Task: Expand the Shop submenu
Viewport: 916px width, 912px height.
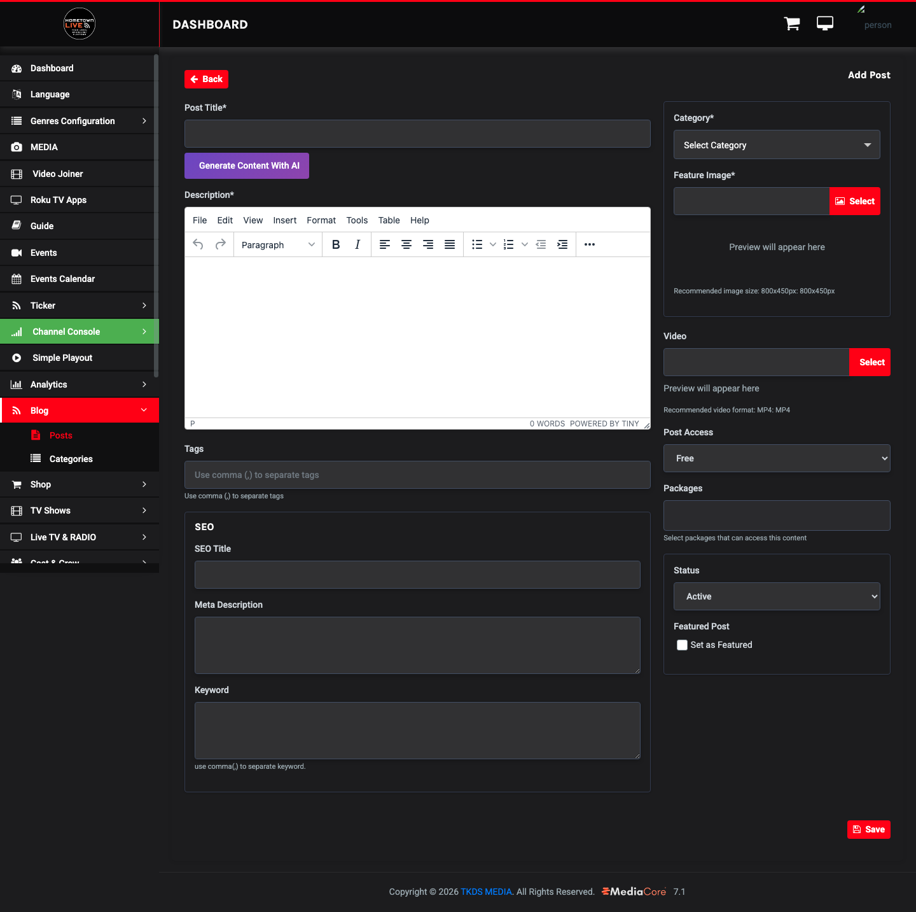Action: [144, 484]
